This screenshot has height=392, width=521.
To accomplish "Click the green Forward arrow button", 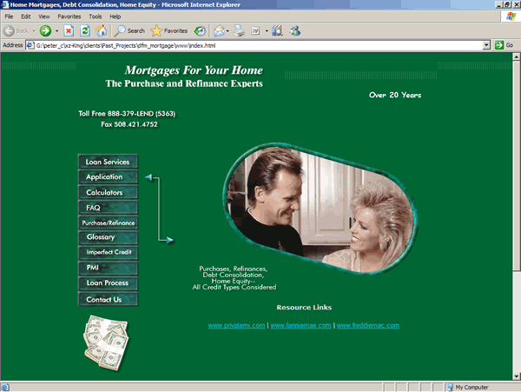I will tap(45, 31).
